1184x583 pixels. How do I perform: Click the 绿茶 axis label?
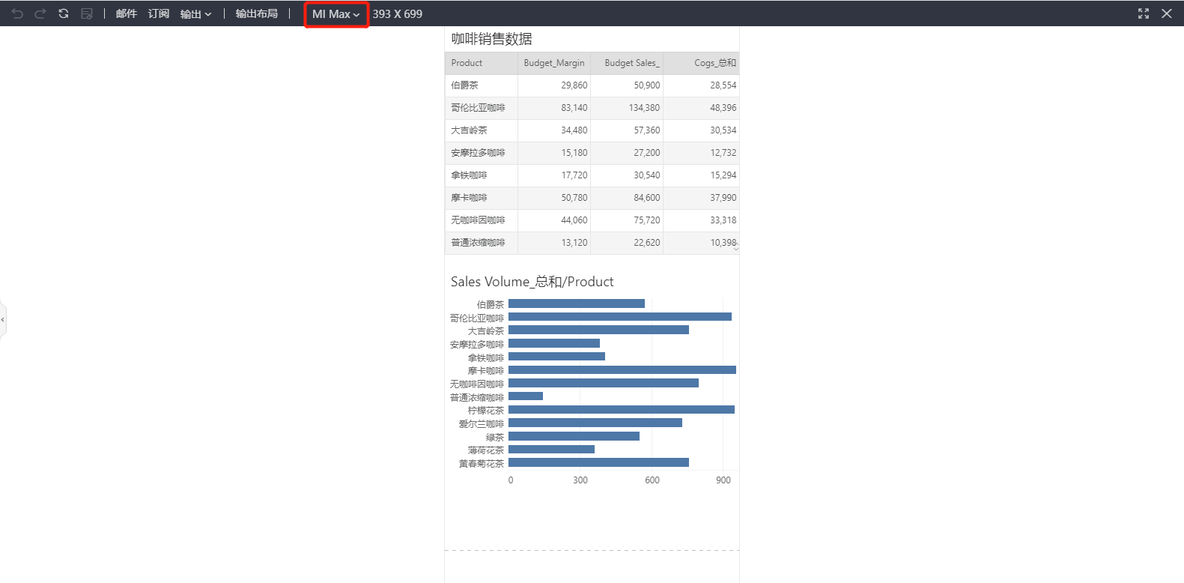(495, 437)
